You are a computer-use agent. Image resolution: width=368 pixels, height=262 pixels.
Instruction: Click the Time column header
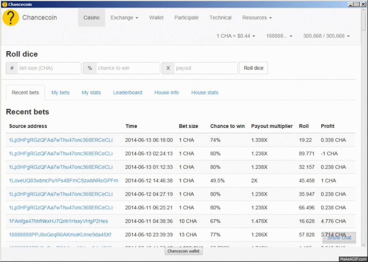click(x=131, y=126)
